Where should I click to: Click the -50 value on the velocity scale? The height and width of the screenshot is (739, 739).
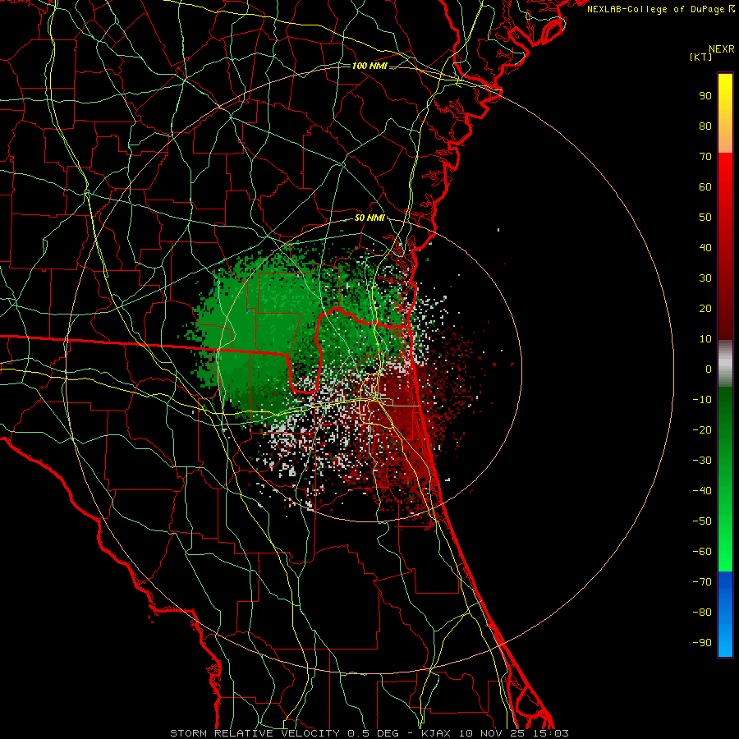point(702,521)
